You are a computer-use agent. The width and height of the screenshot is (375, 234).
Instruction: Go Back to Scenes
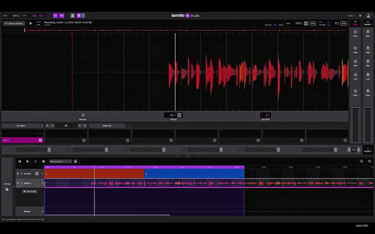[x=14, y=24]
